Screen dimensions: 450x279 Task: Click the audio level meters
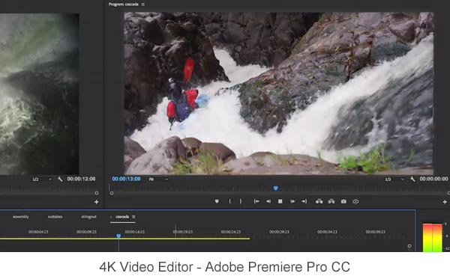click(x=433, y=238)
